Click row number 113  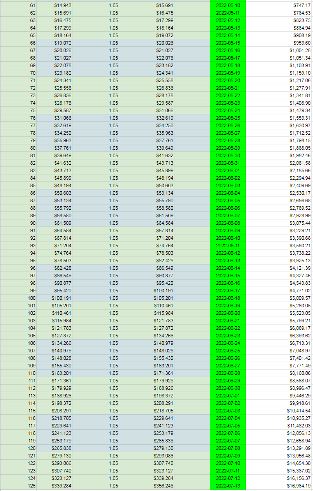tap(32, 396)
